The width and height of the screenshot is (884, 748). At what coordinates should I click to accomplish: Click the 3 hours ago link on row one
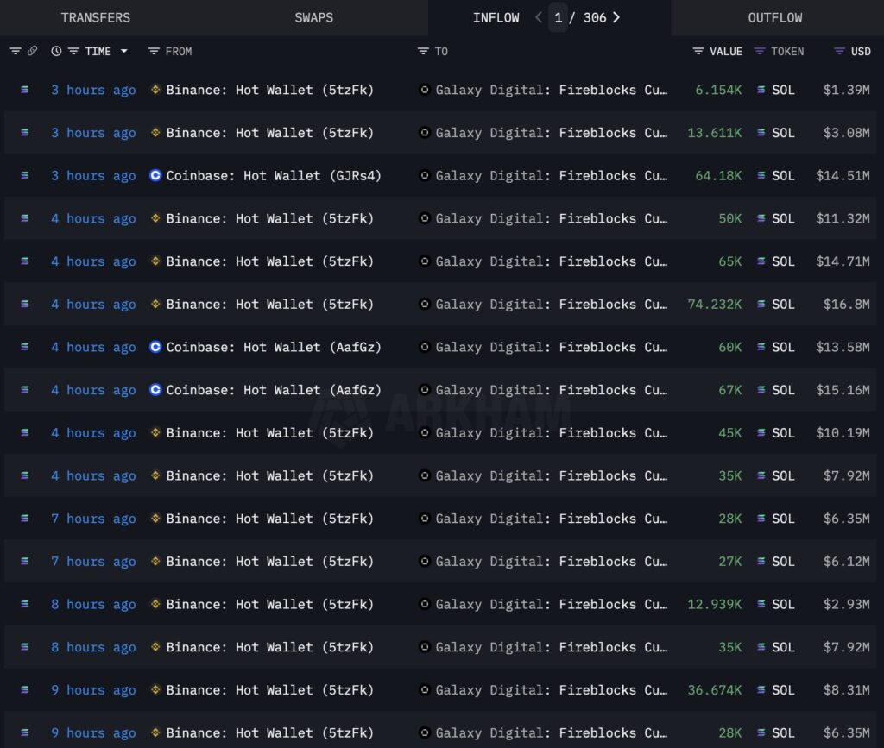pos(93,90)
